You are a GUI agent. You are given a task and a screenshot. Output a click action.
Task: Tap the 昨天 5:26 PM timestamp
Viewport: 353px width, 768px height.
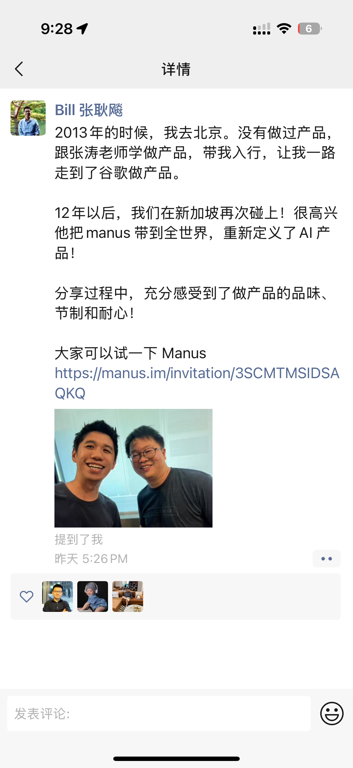click(x=91, y=558)
